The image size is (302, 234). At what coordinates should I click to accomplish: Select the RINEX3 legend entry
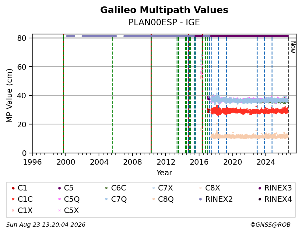[x=275, y=188]
